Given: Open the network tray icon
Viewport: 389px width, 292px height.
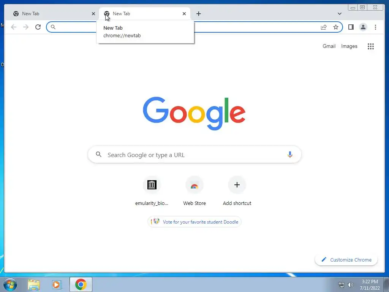Looking at the screenshot, I should point(342,285).
